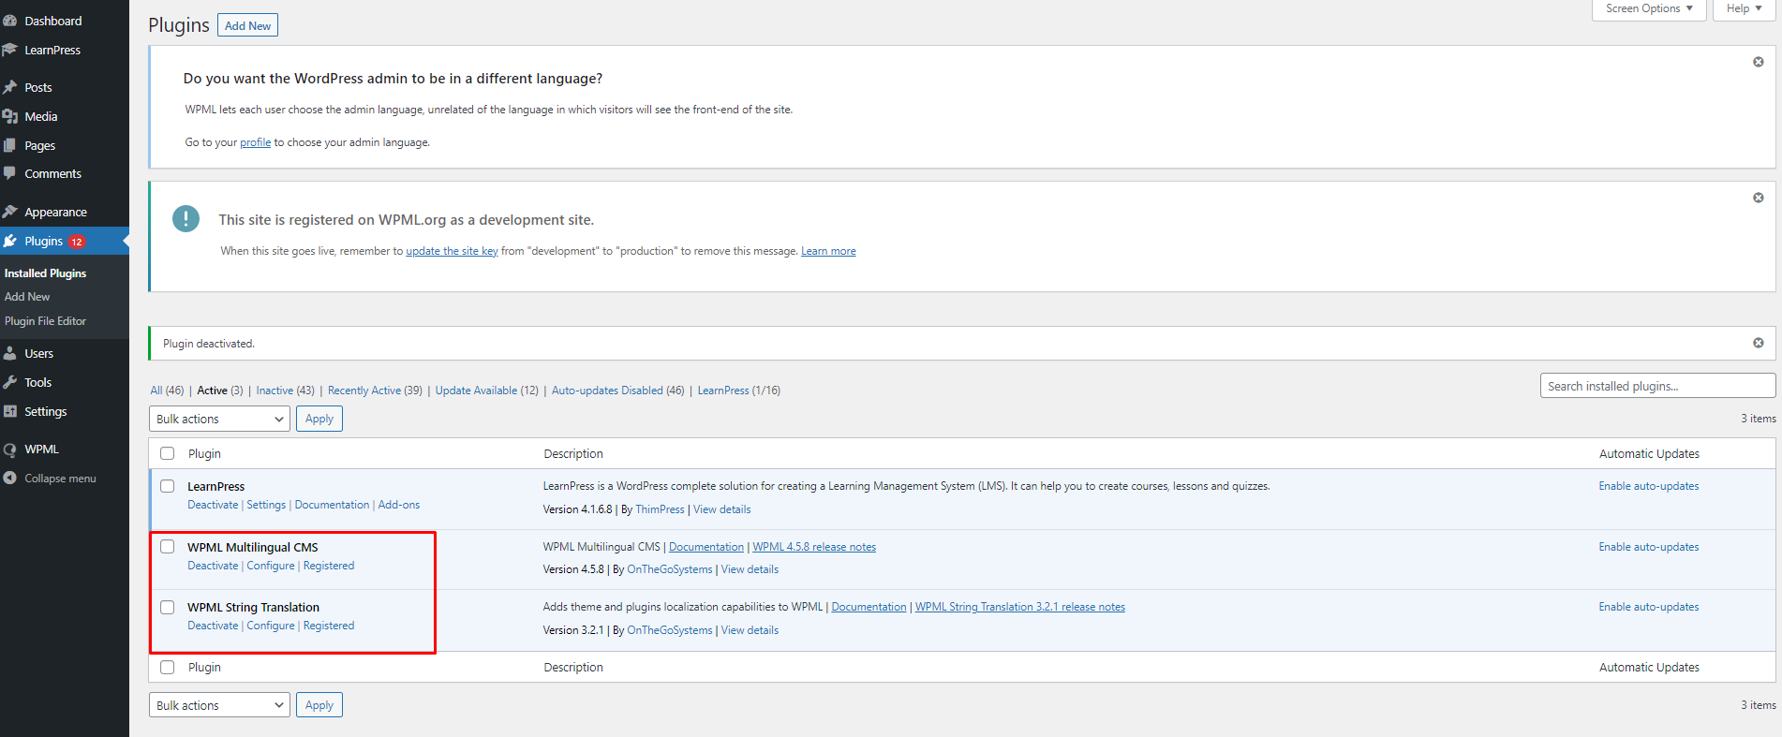This screenshot has height=737, width=1782.
Task: Toggle select-all checkbox in table footer
Action: click(168, 667)
